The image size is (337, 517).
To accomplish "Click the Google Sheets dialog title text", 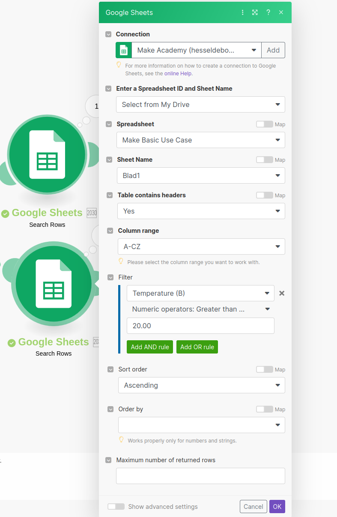I will point(129,12).
